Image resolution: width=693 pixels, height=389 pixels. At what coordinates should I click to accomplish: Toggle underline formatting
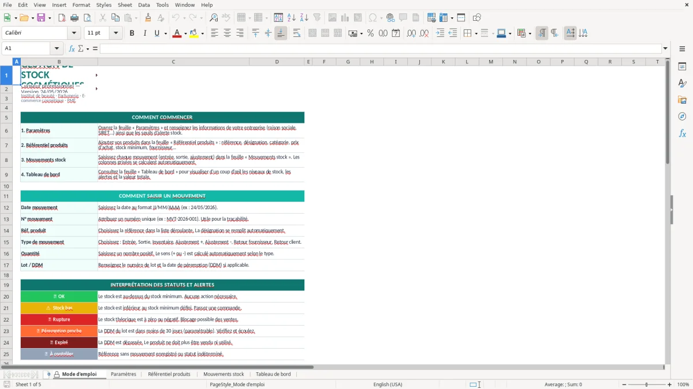click(x=157, y=33)
